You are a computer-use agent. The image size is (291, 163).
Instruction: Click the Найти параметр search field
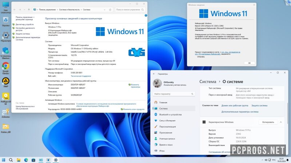click(x=174, y=94)
